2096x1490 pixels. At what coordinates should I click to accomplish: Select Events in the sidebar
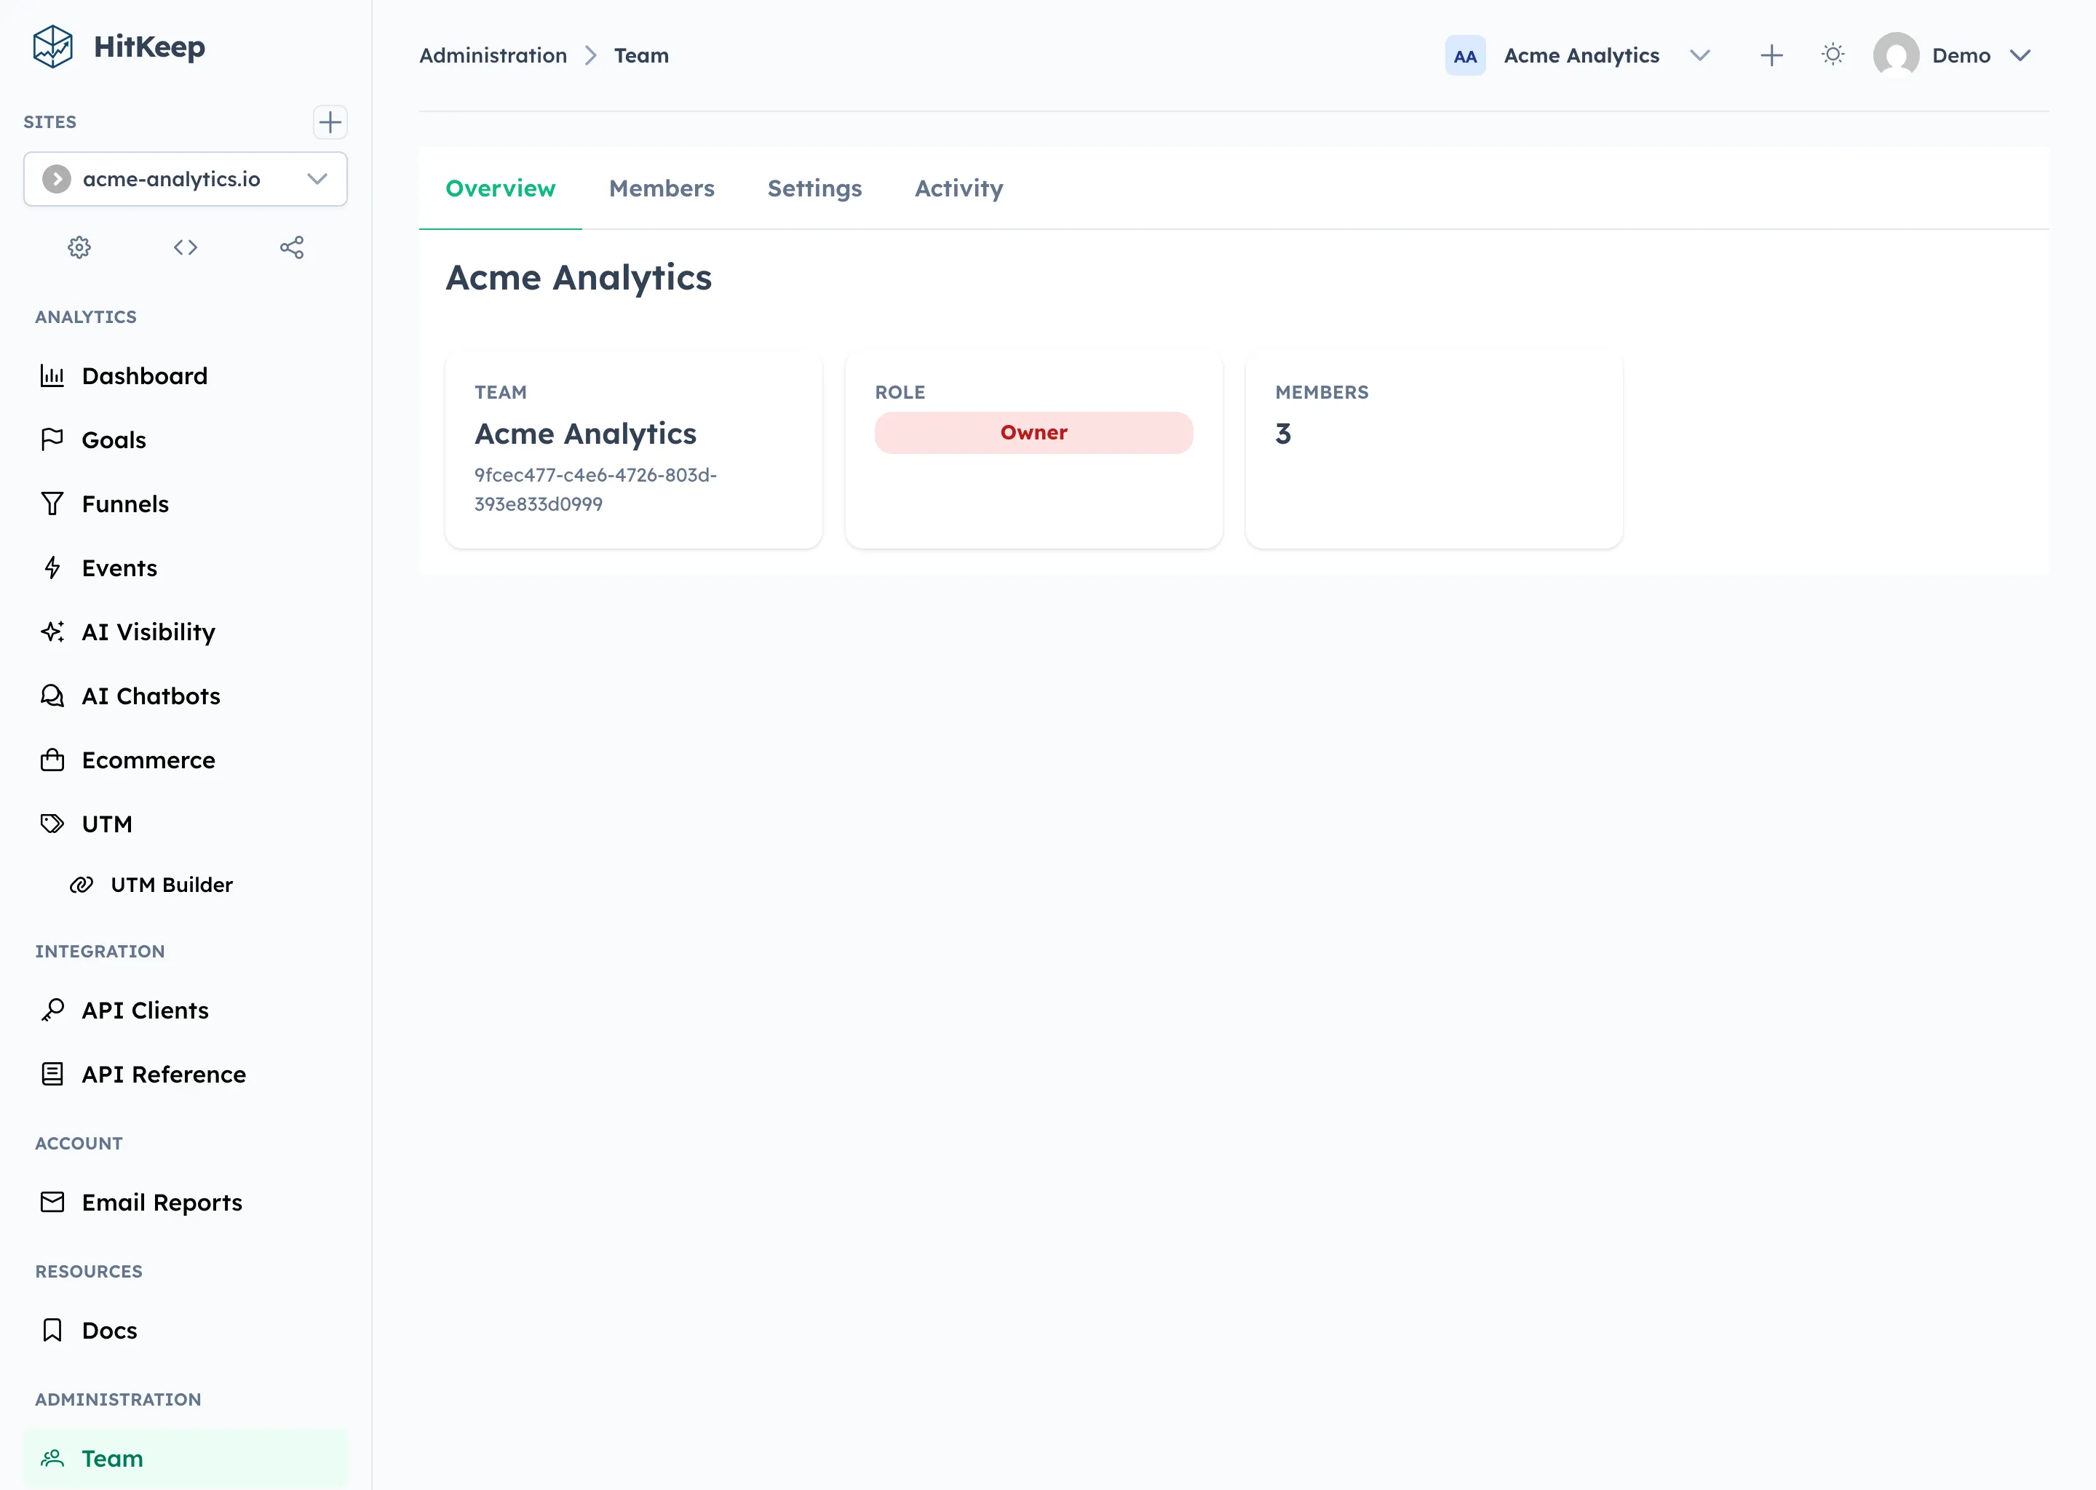119,567
